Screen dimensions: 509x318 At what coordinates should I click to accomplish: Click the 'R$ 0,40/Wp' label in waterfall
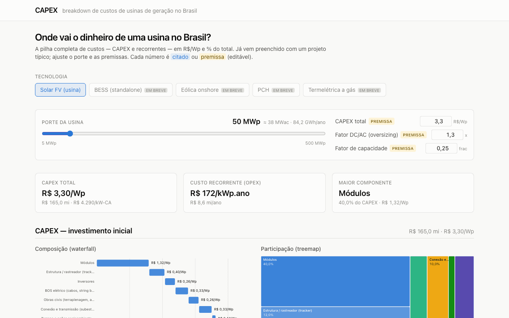177,272
